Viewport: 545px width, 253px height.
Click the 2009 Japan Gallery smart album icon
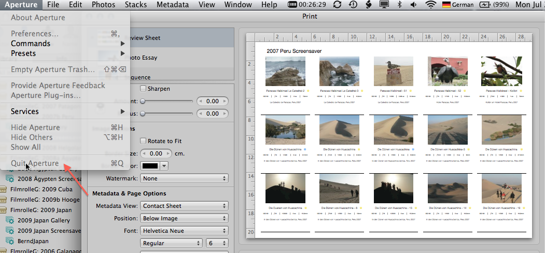9,220
